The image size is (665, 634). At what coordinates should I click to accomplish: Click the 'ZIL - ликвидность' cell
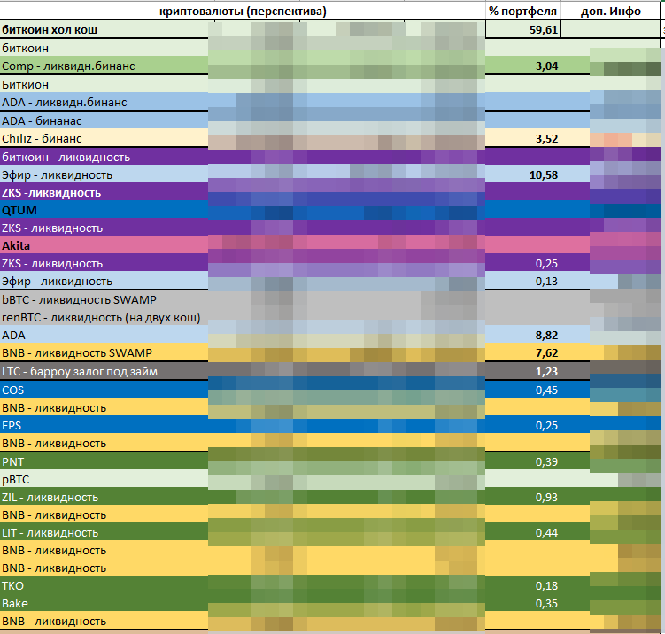(x=50, y=498)
